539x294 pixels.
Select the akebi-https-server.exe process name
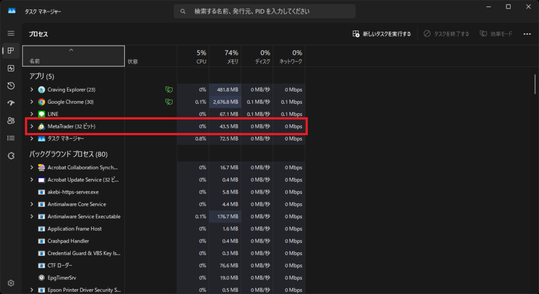click(x=73, y=192)
